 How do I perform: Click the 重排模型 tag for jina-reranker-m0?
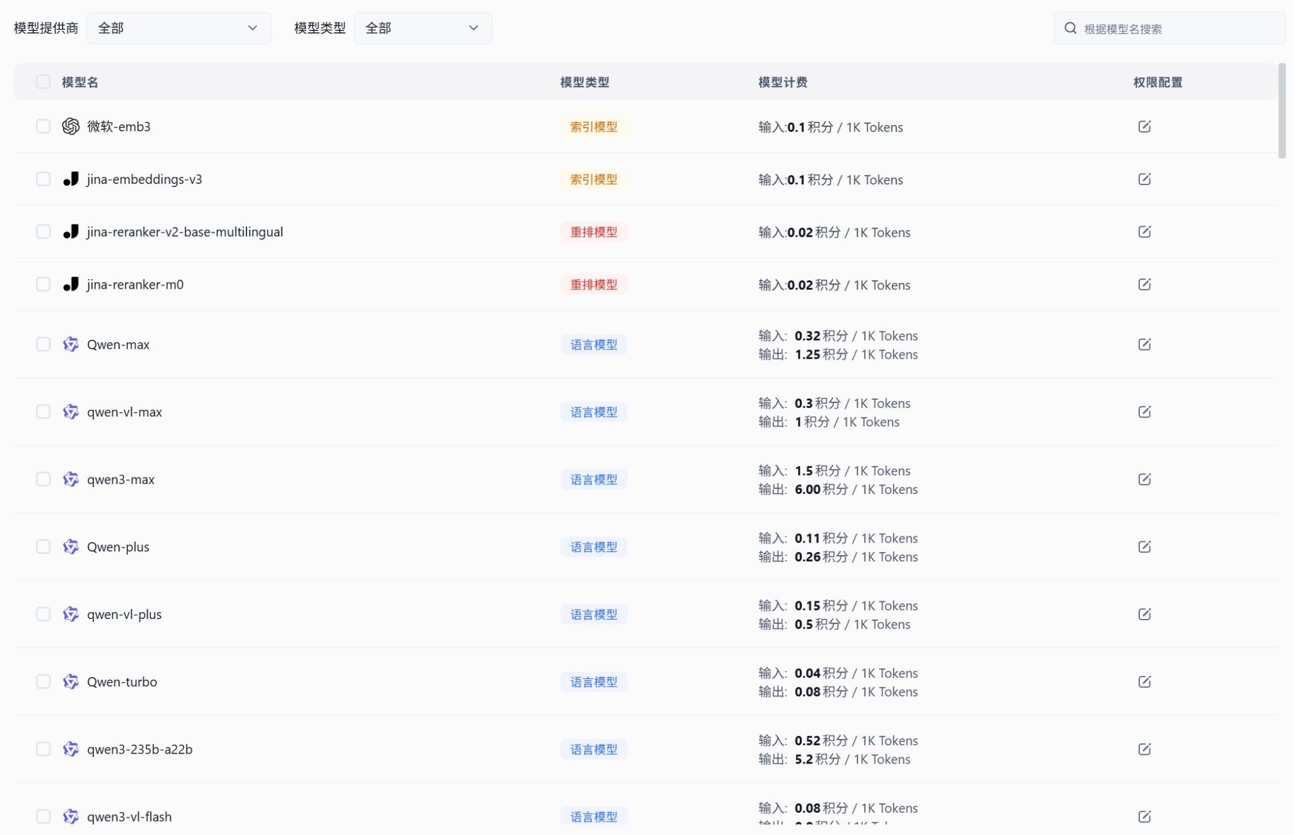[x=593, y=284]
